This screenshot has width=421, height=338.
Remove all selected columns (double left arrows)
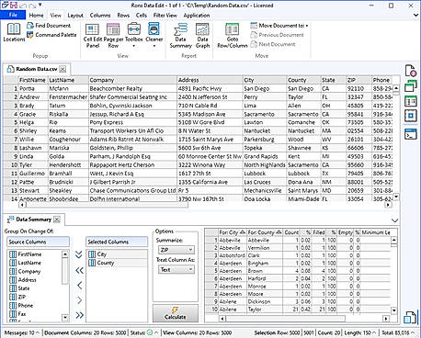click(x=79, y=270)
